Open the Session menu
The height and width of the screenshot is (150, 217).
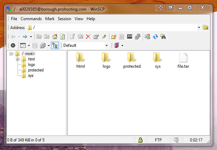(x=64, y=19)
